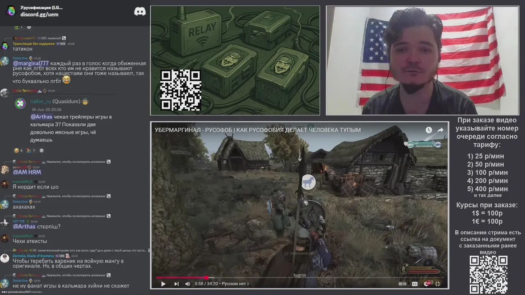525x295 pixels.
Task: Click attachment image icon above 'ахахахах'
Action: (x=108, y=196)
